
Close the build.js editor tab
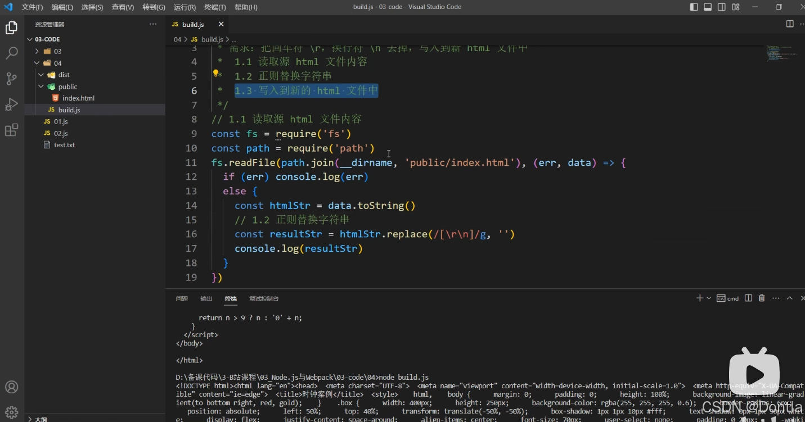(221, 24)
